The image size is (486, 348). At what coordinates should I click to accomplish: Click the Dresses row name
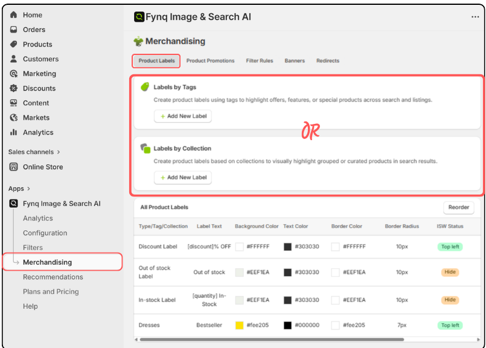click(149, 325)
